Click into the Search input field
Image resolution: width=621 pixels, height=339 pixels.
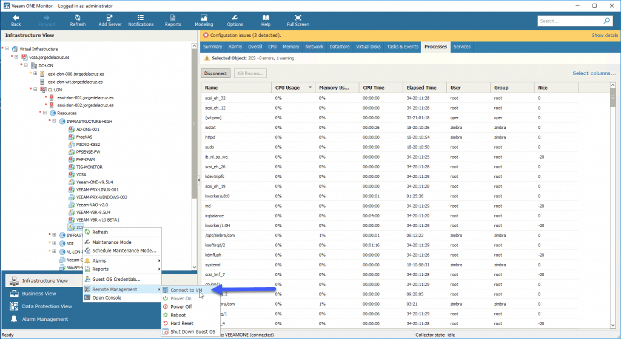[x=571, y=21]
